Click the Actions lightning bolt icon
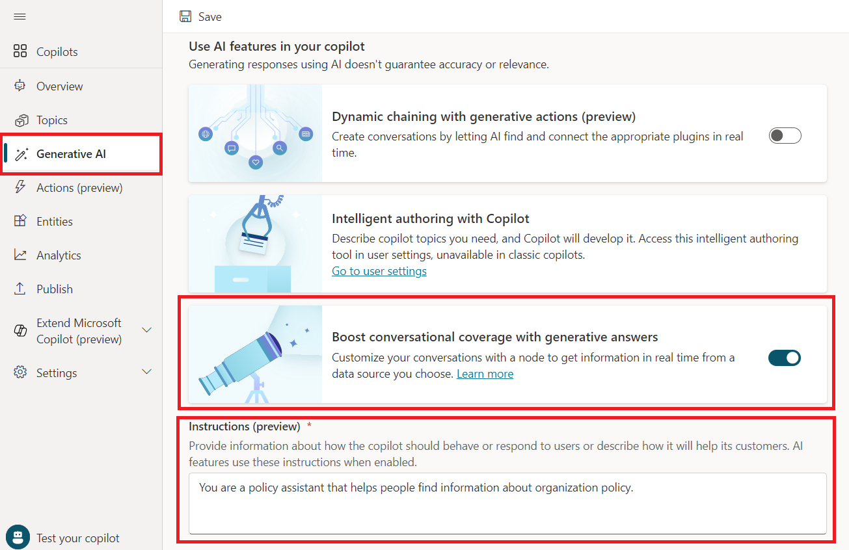The height and width of the screenshot is (550, 849). coord(20,188)
